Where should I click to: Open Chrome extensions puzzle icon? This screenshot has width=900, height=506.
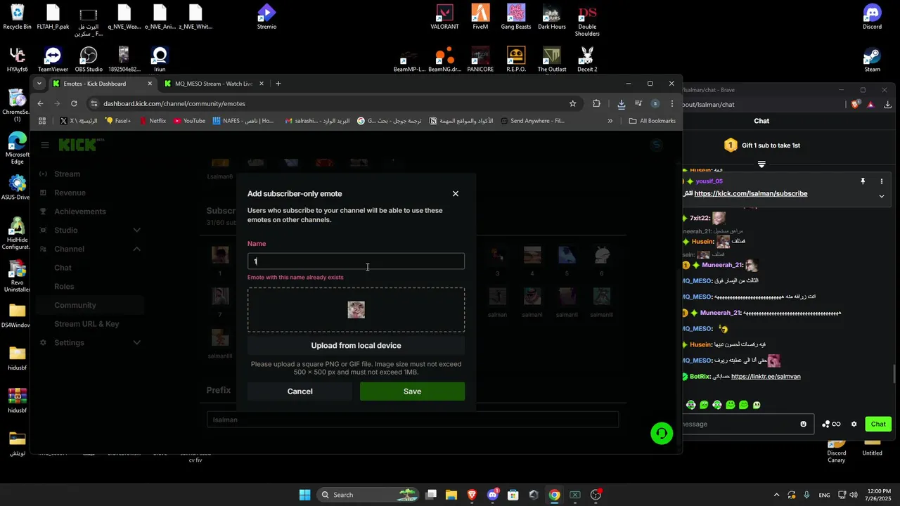pyautogui.click(x=596, y=103)
